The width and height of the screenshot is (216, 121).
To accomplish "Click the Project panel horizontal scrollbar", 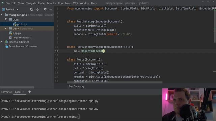I will tap(17, 87).
